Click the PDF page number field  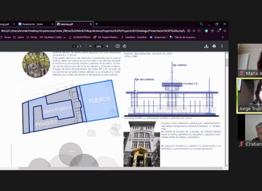point(75,46)
